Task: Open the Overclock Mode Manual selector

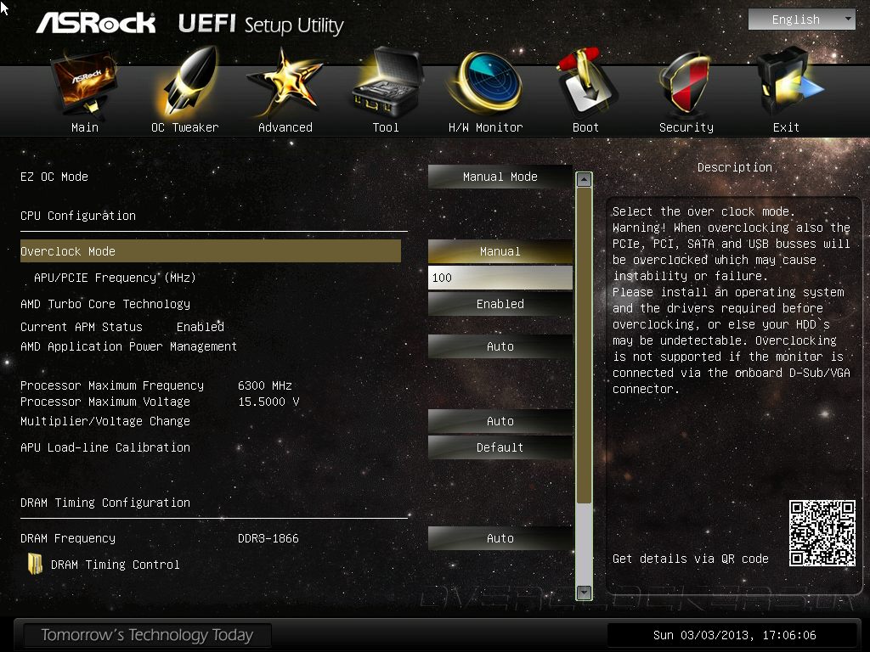Action: [x=500, y=251]
